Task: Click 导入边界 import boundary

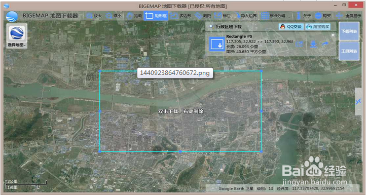Action: pyautogui.click(x=245, y=16)
